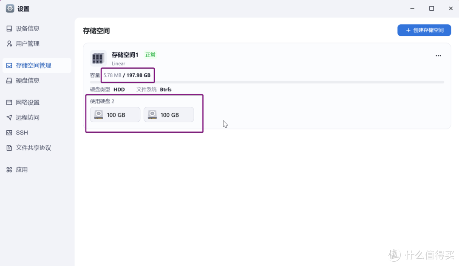
Task: Maximize the 设置 window
Action: click(431, 9)
